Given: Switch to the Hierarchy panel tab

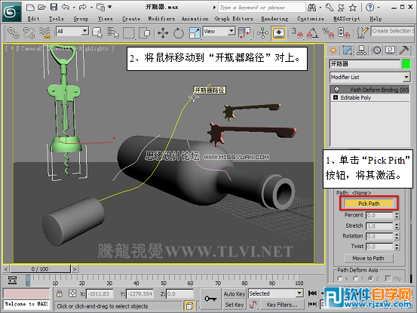Looking at the screenshot, I should tap(361, 50).
